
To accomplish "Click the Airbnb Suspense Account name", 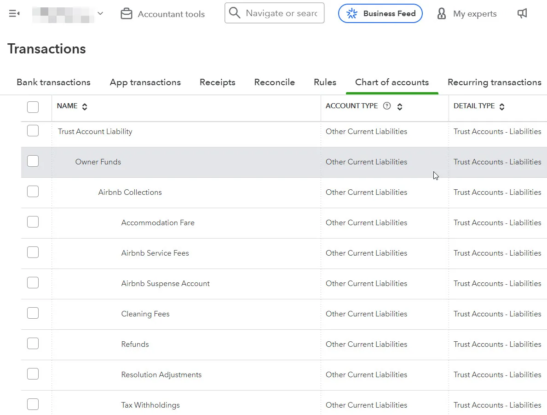I will pyautogui.click(x=165, y=284).
